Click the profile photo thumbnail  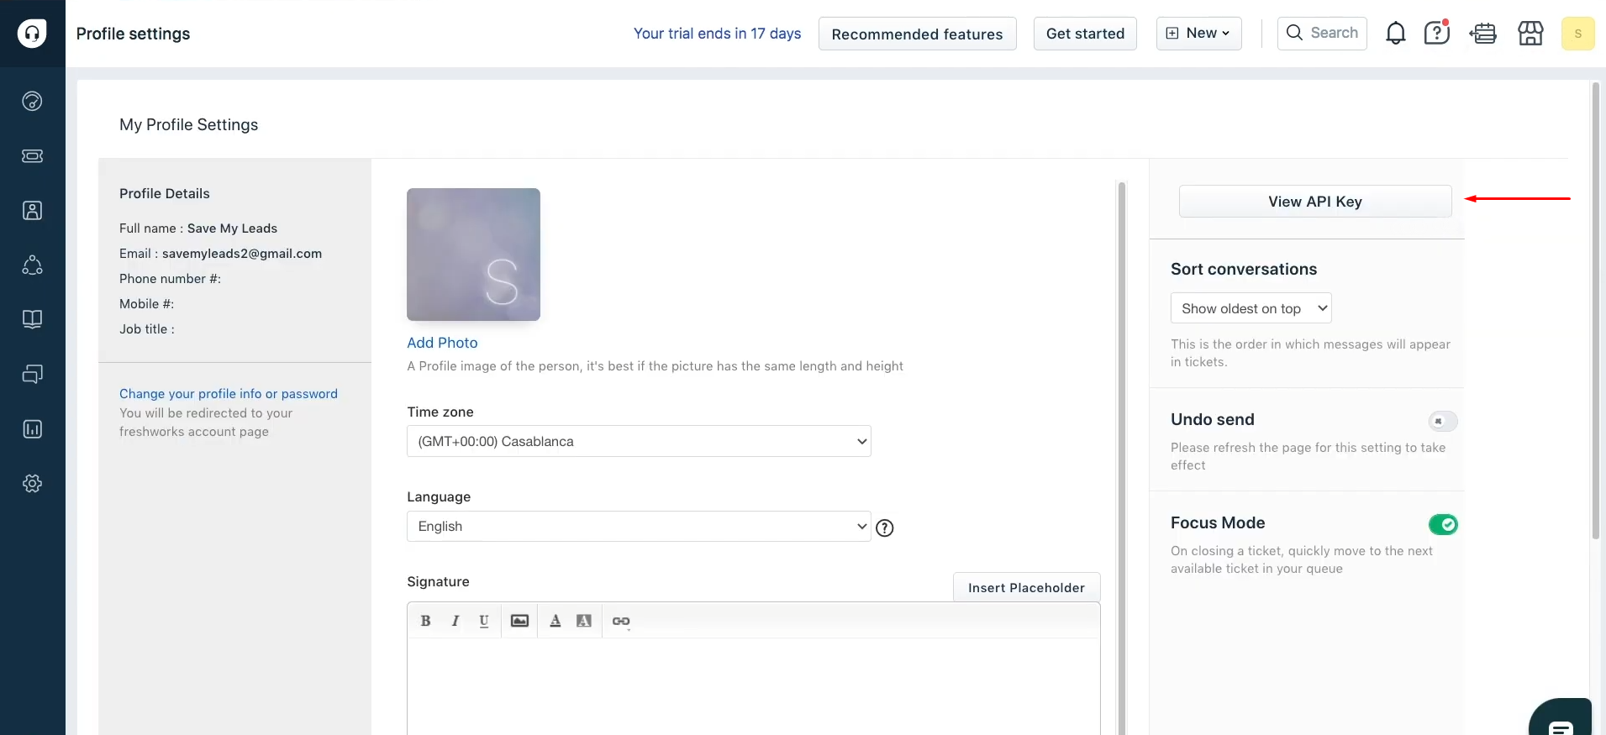(473, 255)
